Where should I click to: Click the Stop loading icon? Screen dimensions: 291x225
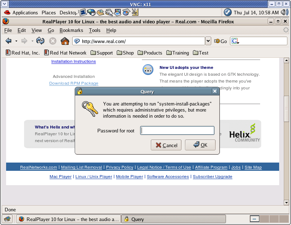pos(53,41)
